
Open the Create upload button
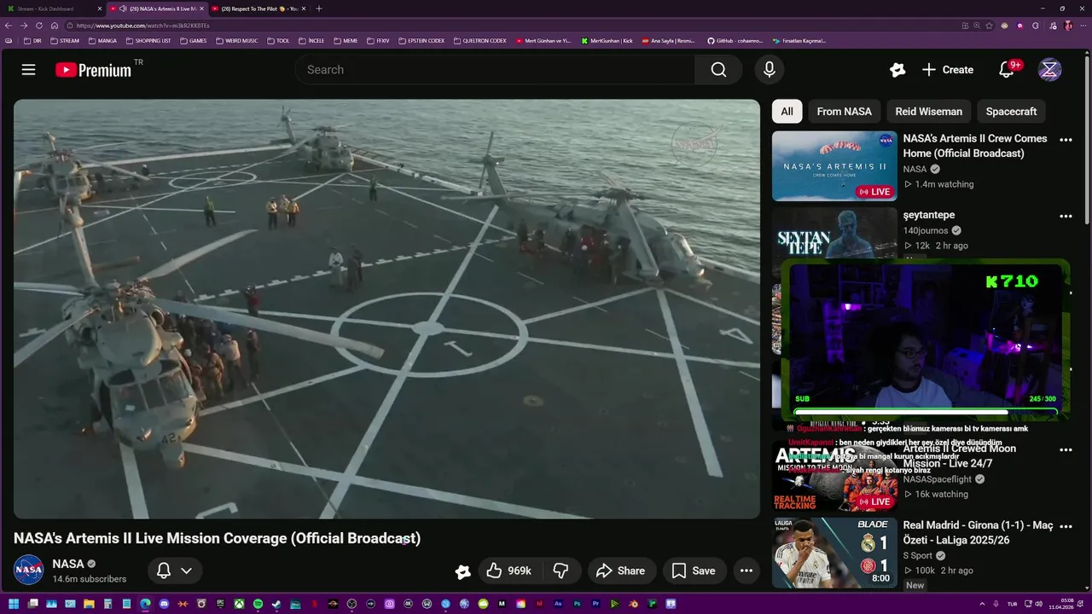click(x=947, y=70)
